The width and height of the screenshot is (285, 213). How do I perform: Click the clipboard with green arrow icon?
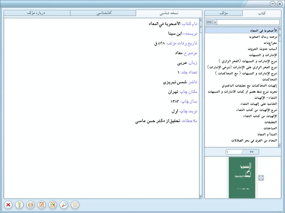tap(53, 205)
